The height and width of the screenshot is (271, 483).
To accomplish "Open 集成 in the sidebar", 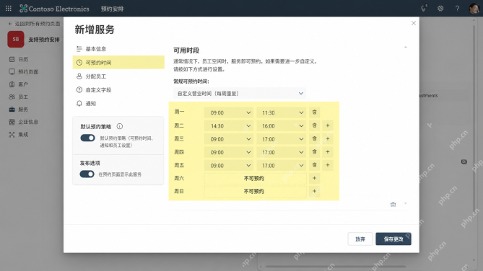I will [x=19, y=135].
